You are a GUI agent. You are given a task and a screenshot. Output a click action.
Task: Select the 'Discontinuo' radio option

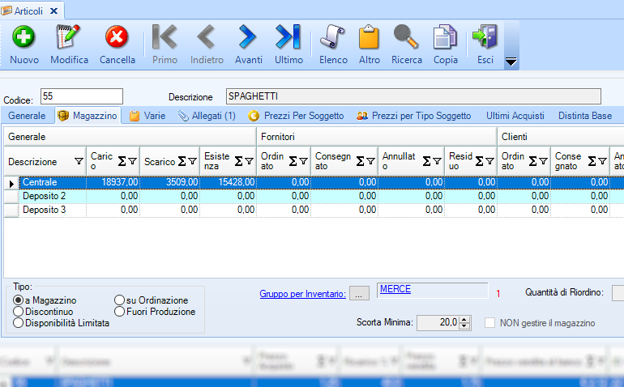(19, 311)
